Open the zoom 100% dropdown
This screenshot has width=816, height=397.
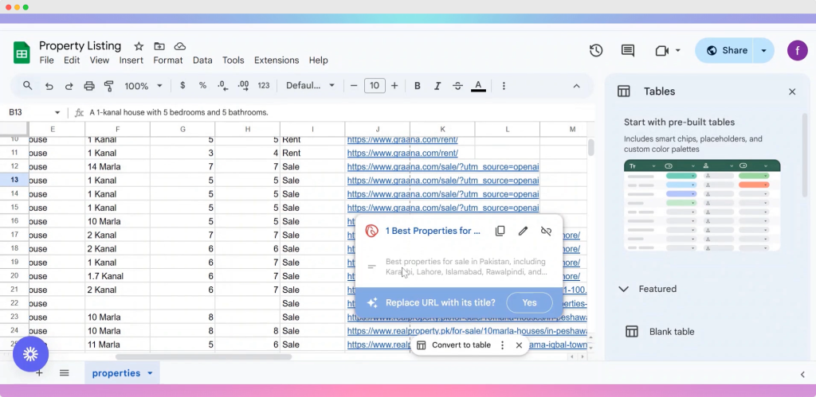click(143, 86)
